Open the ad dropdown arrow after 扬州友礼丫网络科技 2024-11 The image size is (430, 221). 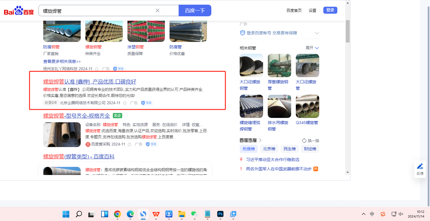97,69
